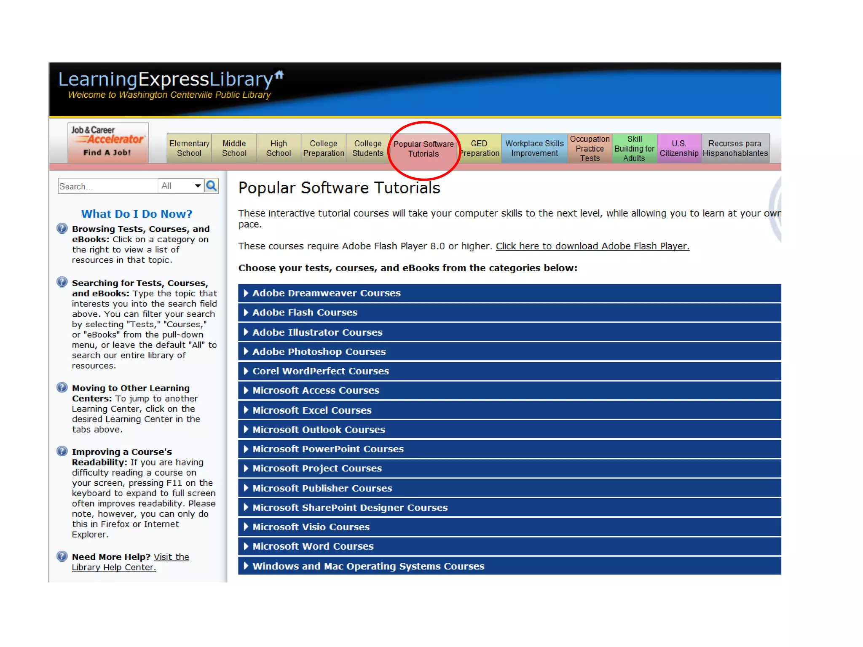Expand Adobe Photoshop Courses category

[x=319, y=351]
